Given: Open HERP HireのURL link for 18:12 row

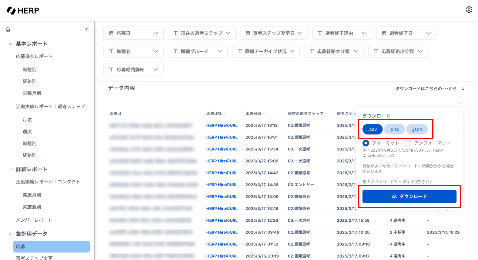Looking at the screenshot, I should pyautogui.click(x=222, y=125).
